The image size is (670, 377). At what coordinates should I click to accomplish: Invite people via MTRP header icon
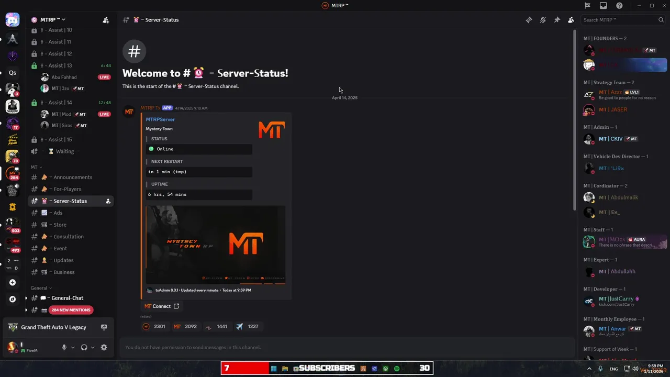(x=106, y=20)
